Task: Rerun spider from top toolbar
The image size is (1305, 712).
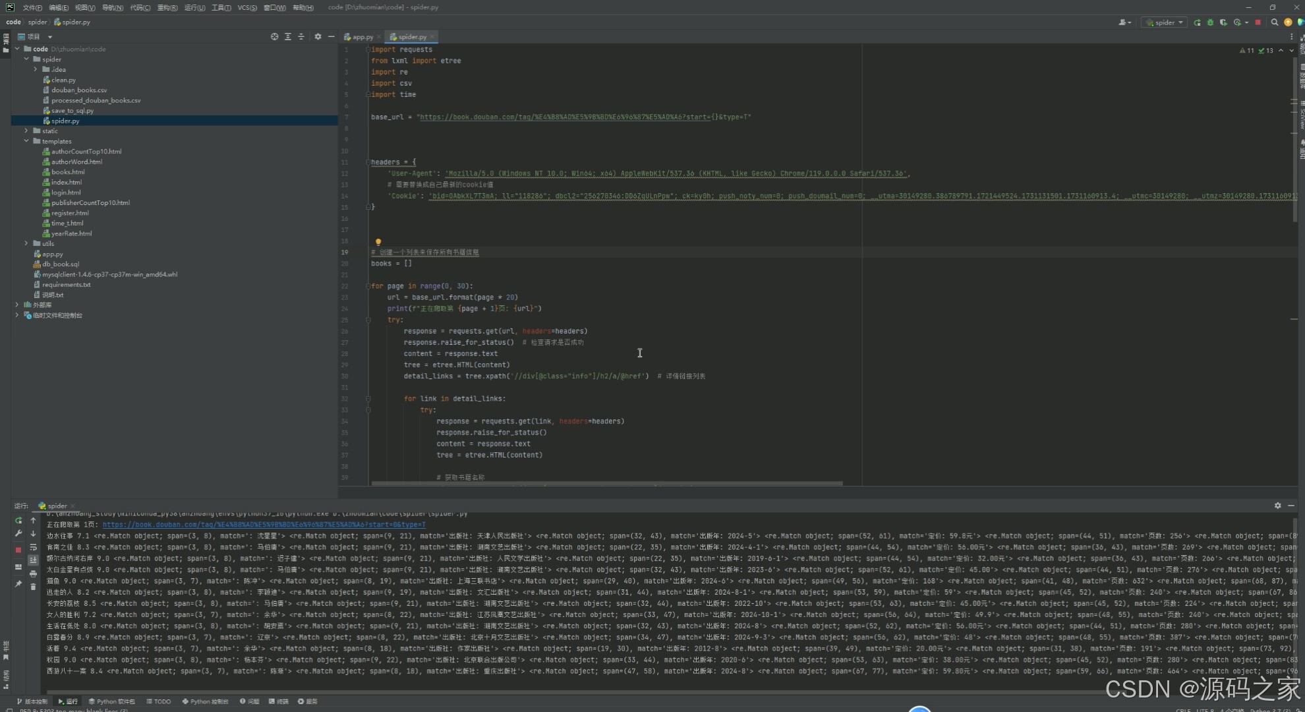Action: tap(1197, 22)
